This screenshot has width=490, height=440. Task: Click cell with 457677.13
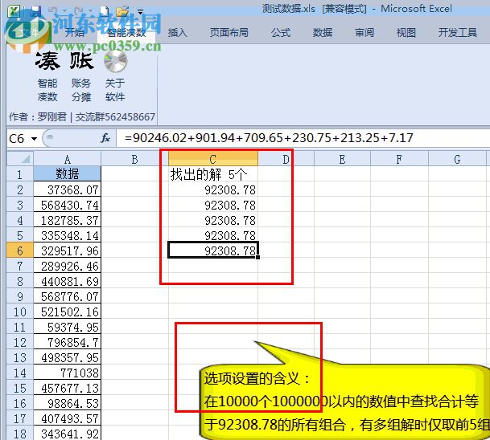tap(68, 388)
